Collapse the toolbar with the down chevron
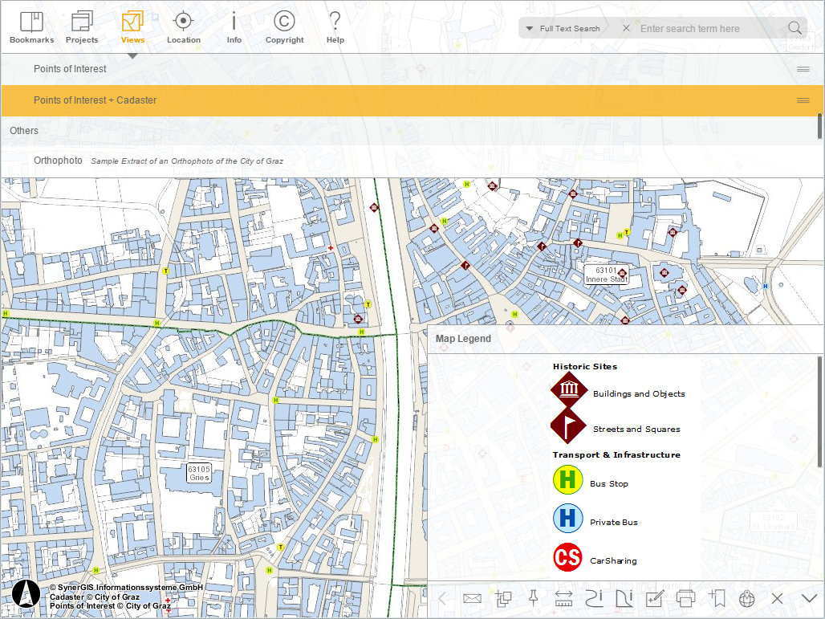 click(x=809, y=598)
